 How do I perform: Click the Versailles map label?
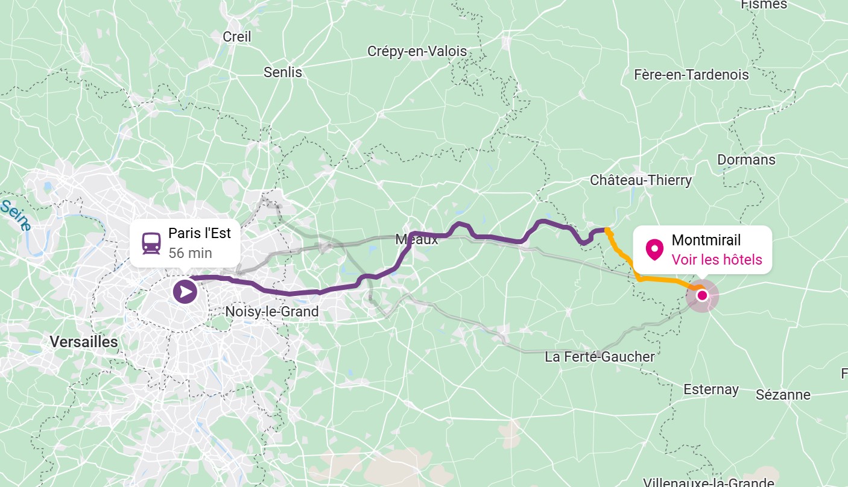84,342
